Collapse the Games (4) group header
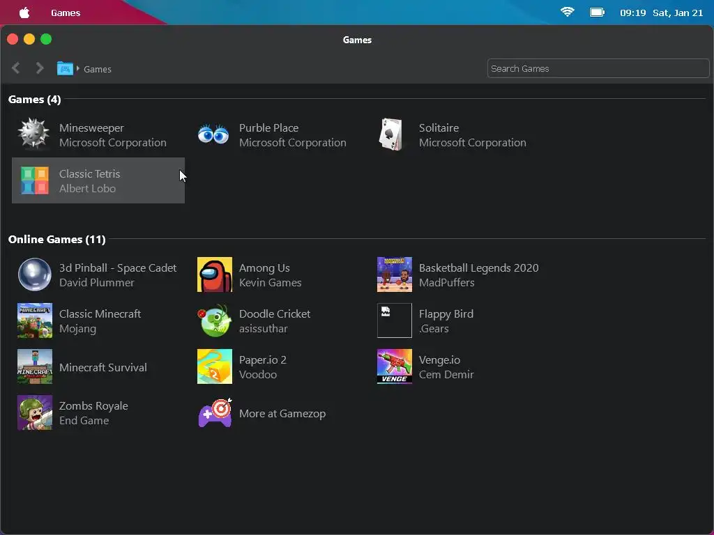Viewport: 714px width, 535px height. pyautogui.click(x=35, y=99)
